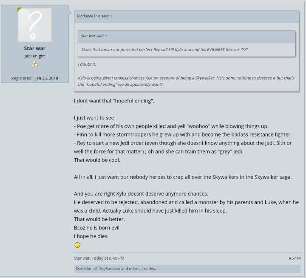View Darth Smurf's profile from the likes bar
Screen dimensions: 306x278
pyautogui.click(x=87, y=268)
